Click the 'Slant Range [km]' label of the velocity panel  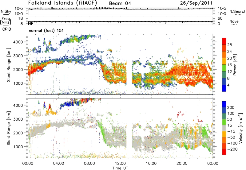pyautogui.click(x=9, y=128)
